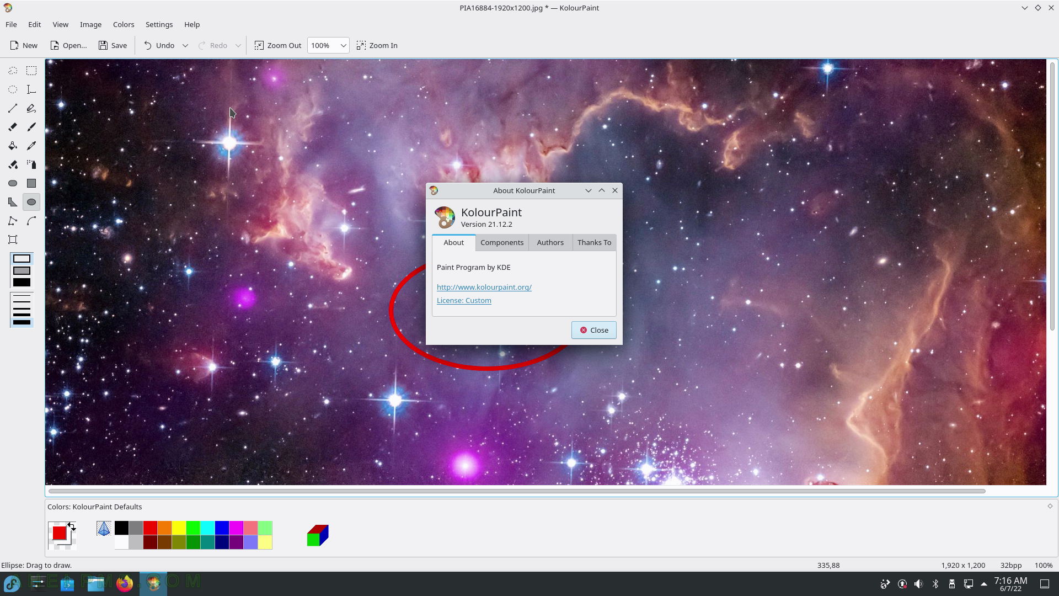Select the middle line width option
Image resolution: width=1059 pixels, height=596 pixels.
(x=22, y=308)
